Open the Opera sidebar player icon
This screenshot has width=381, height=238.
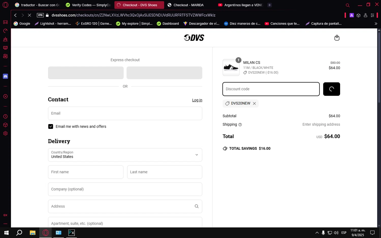pyautogui.click(x=5, y=96)
